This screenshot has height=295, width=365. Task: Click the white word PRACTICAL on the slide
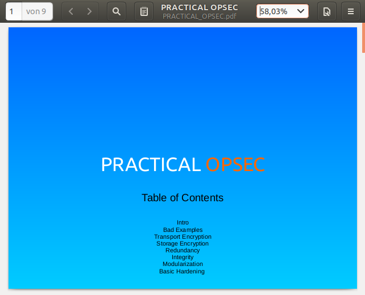point(151,164)
